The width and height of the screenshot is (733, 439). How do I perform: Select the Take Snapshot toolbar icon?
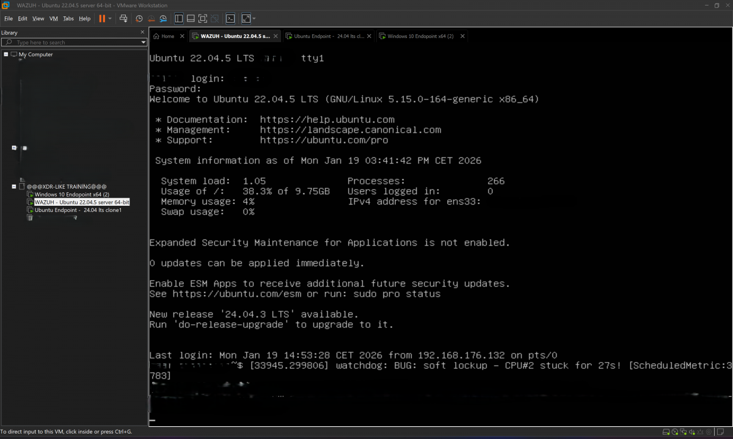(x=139, y=18)
